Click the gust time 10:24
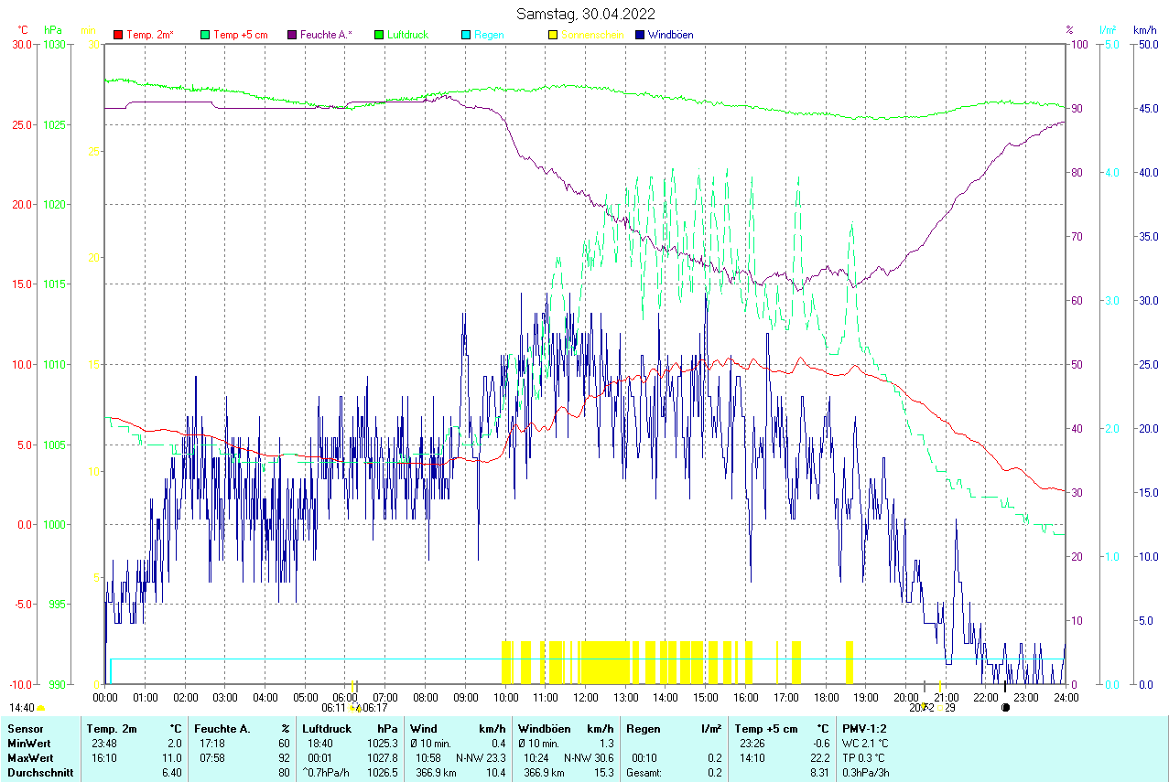 point(536,758)
